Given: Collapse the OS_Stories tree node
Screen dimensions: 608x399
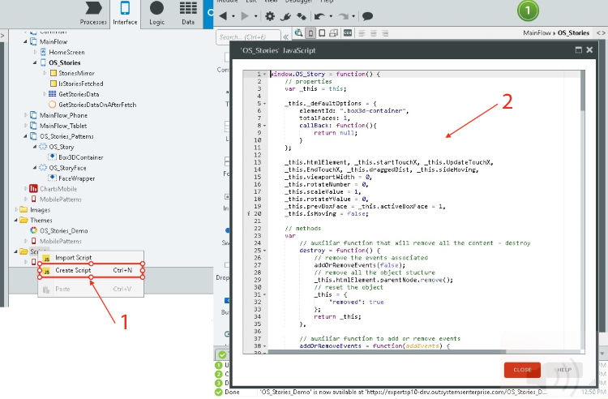Looking at the screenshot, I should pyautogui.click(x=35, y=62).
